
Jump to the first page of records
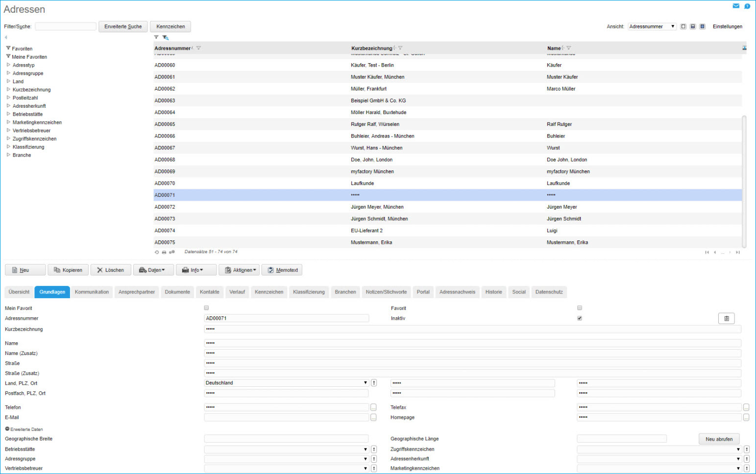click(707, 252)
